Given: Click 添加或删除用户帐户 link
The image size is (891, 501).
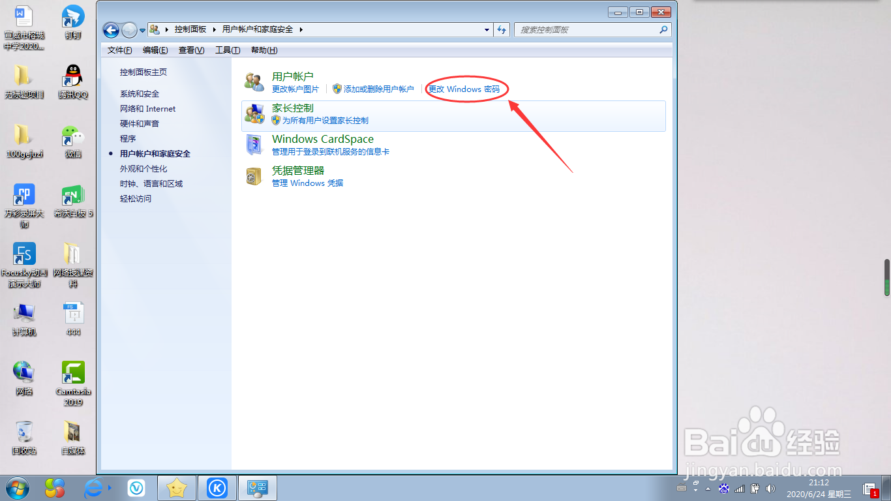Looking at the screenshot, I should [379, 89].
